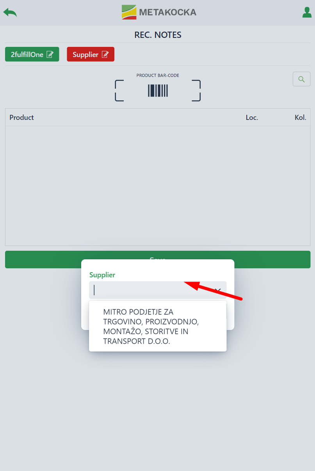The height and width of the screenshot is (471, 315).
Task: Click the Metakocka logo
Action: (159, 12)
